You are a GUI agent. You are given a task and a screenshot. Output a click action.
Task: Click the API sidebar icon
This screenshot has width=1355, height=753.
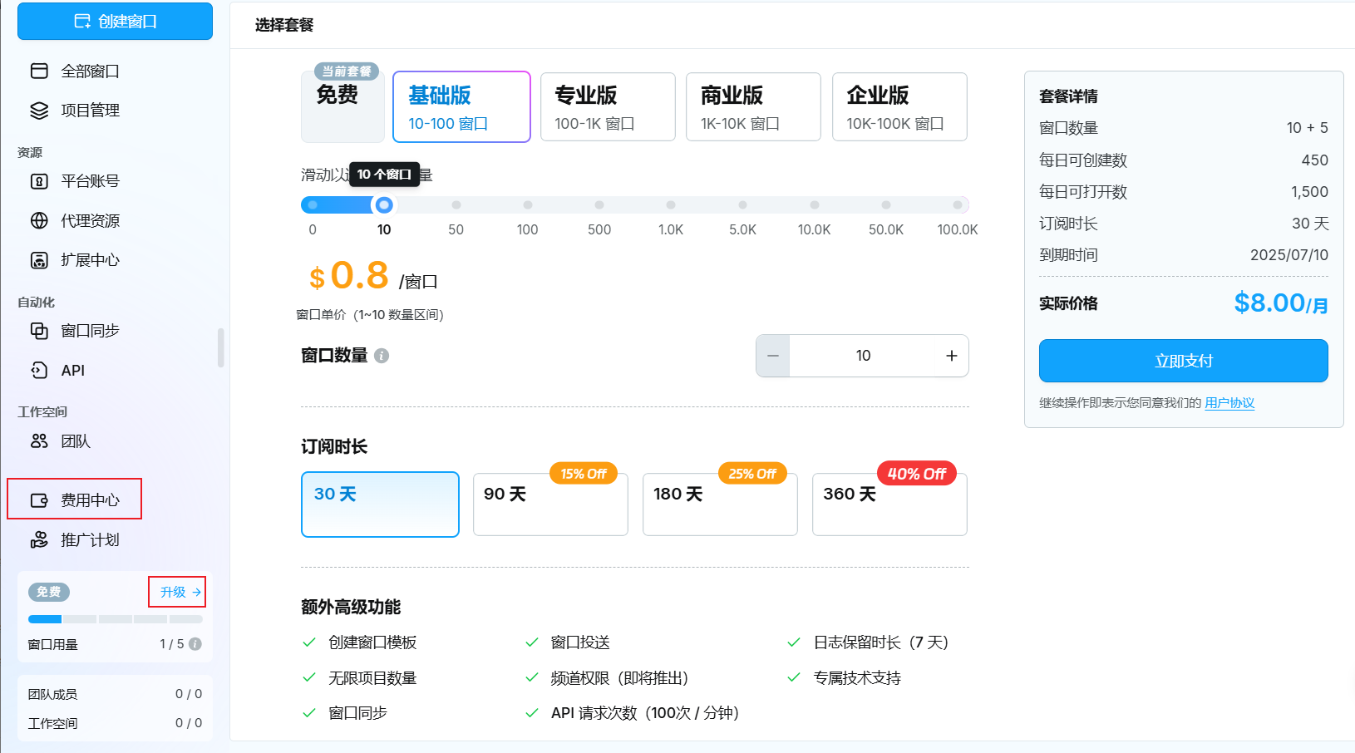(x=39, y=371)
